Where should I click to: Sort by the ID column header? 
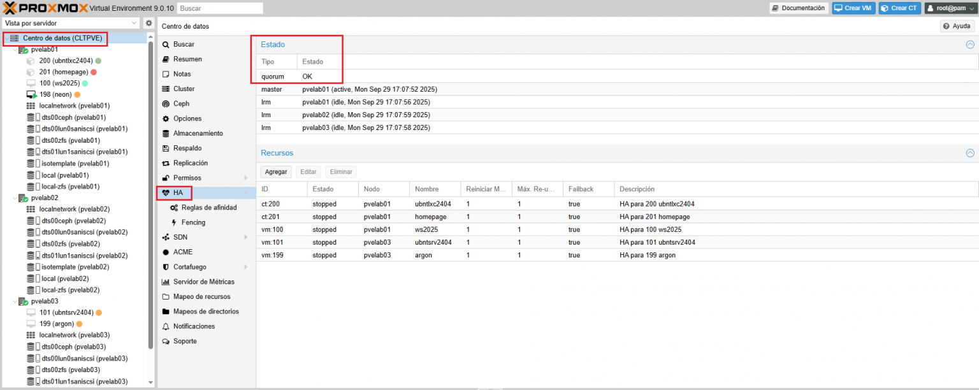[282, 189]
